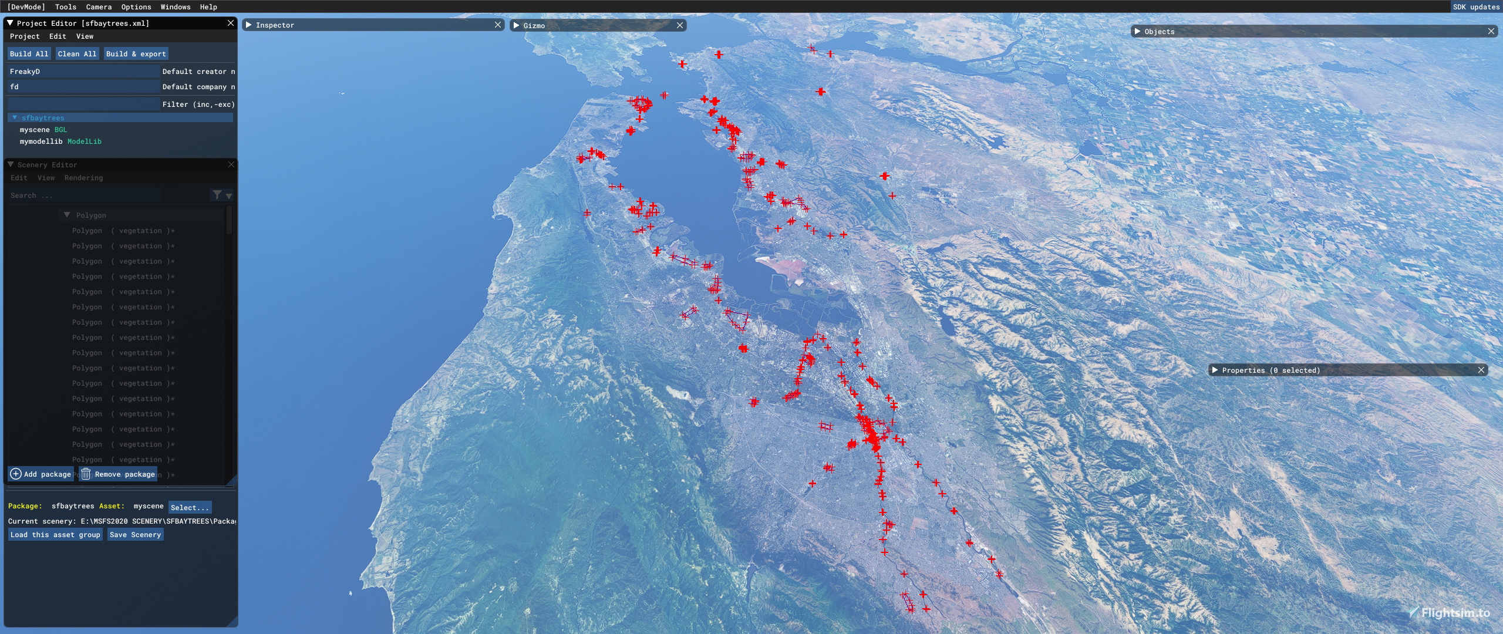This screenshot has height=634, width=1503.
Task: Click the Save Scenery button
Action: (x=135, y=534)
